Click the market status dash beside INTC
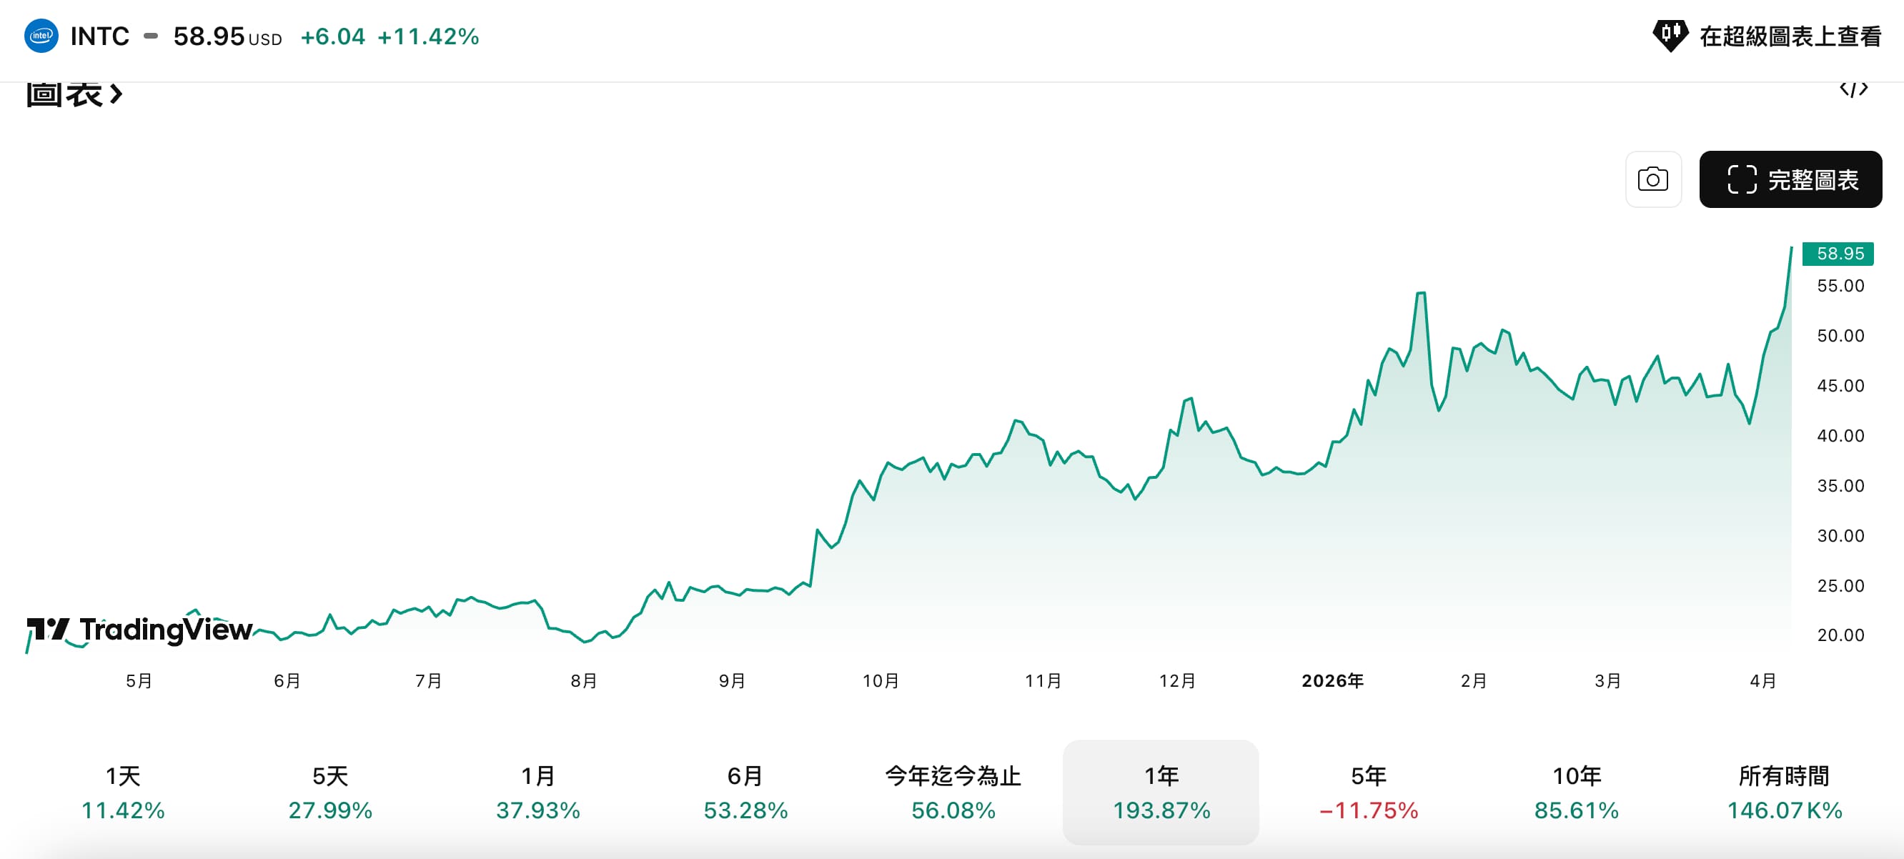 point(152,36)
